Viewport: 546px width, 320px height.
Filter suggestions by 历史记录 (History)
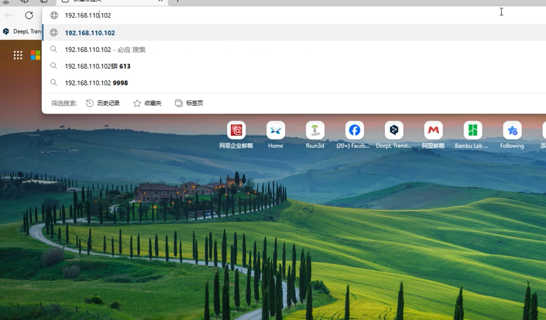103,103
